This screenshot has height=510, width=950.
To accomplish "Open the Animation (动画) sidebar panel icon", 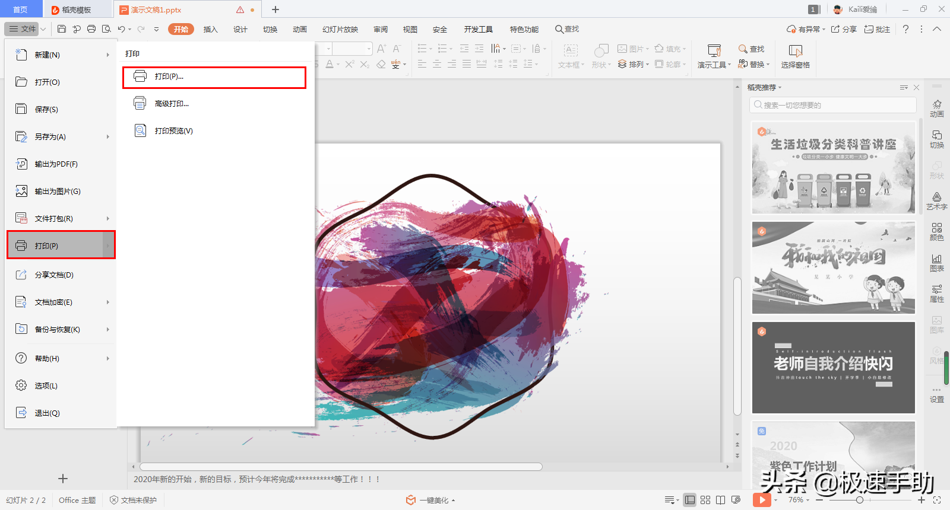I will coord(936,109).
